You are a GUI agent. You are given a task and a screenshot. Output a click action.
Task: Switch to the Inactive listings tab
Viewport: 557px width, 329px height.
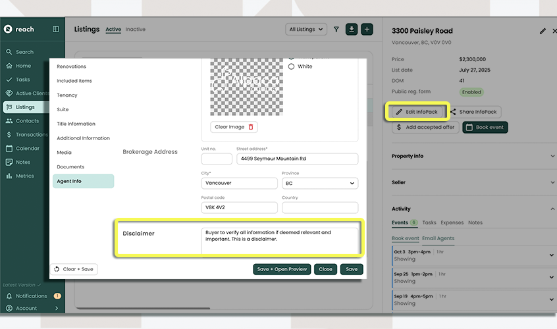pyautogui.click(x=136, y=30)
